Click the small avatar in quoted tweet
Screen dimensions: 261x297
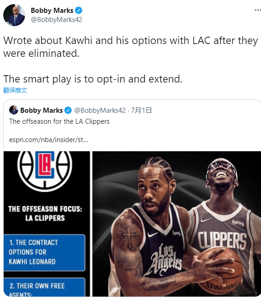coord(14,110)
